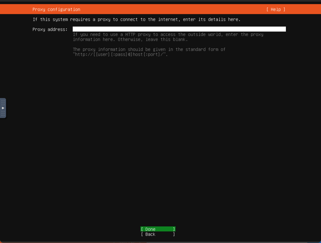This screenshot has height=243, width=321.
Task: Click the right end of Proxy address field
Action: point(283,29)
